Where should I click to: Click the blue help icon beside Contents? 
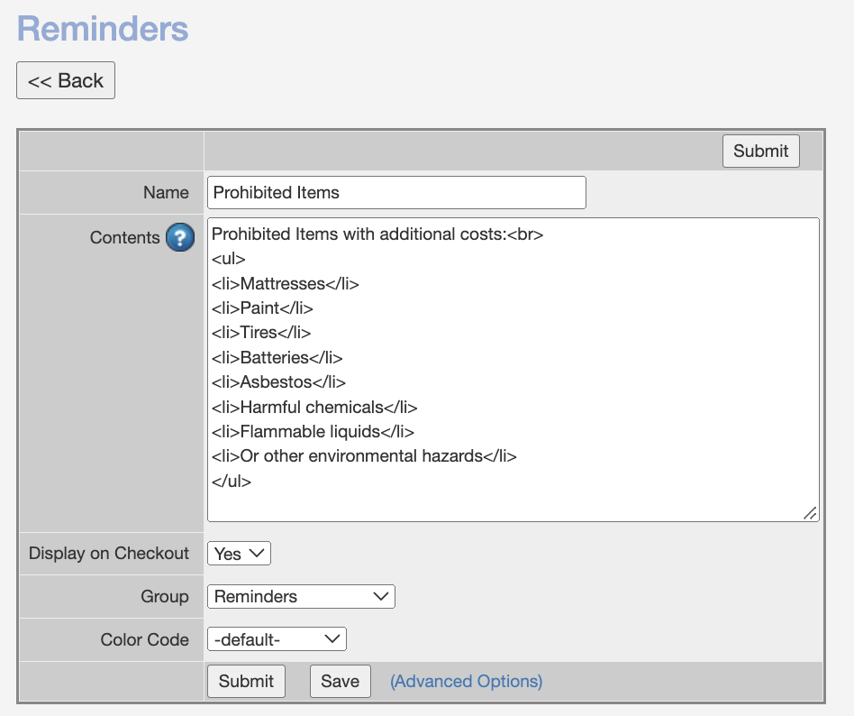coord(180,238)
